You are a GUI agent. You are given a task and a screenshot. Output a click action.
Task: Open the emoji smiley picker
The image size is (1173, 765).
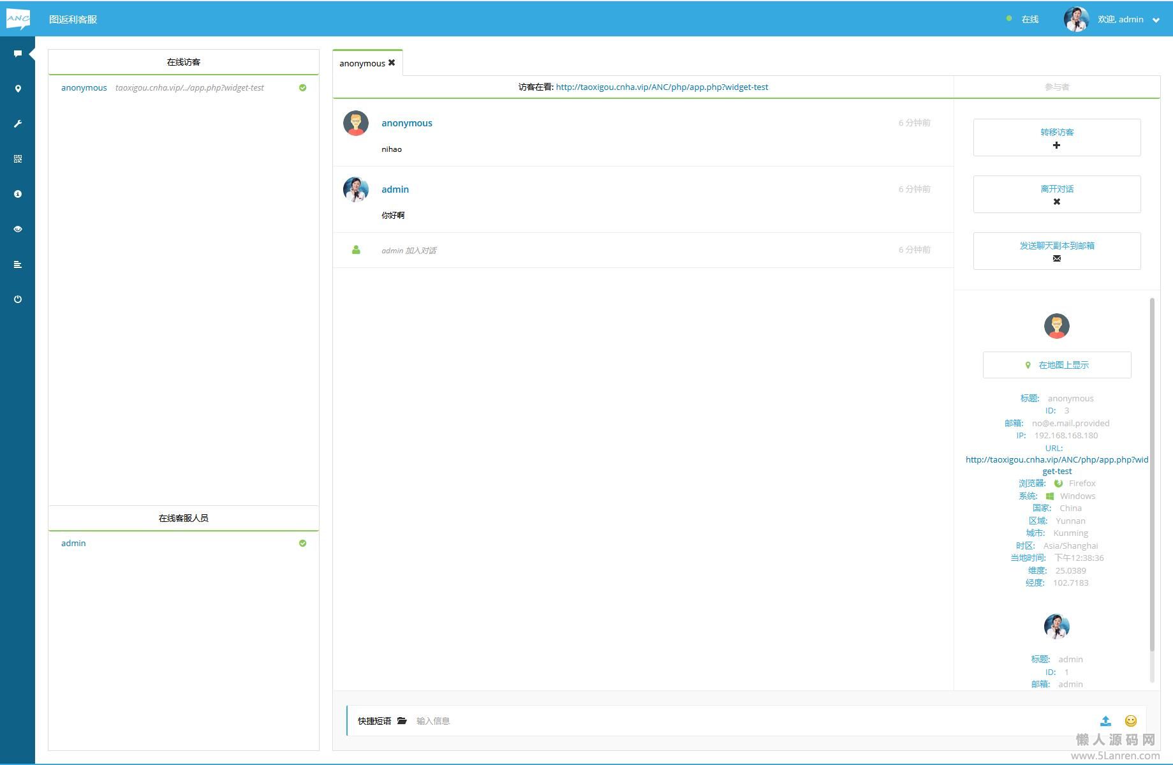pyautogui.click(x=1130, y=721)
